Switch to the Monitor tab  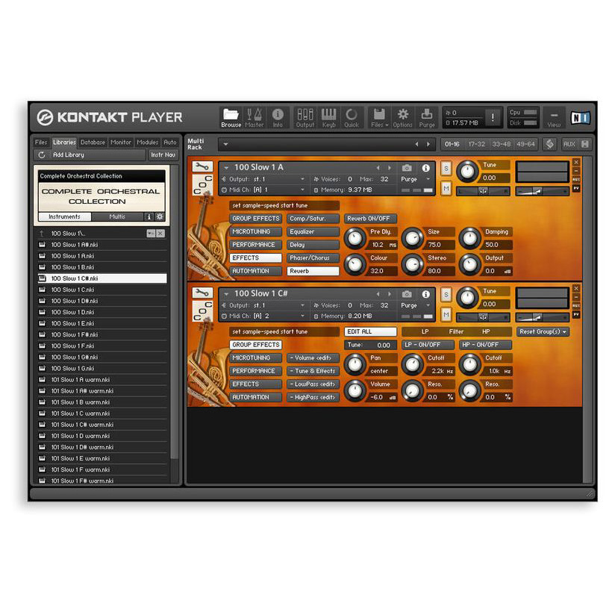(121, 142)
